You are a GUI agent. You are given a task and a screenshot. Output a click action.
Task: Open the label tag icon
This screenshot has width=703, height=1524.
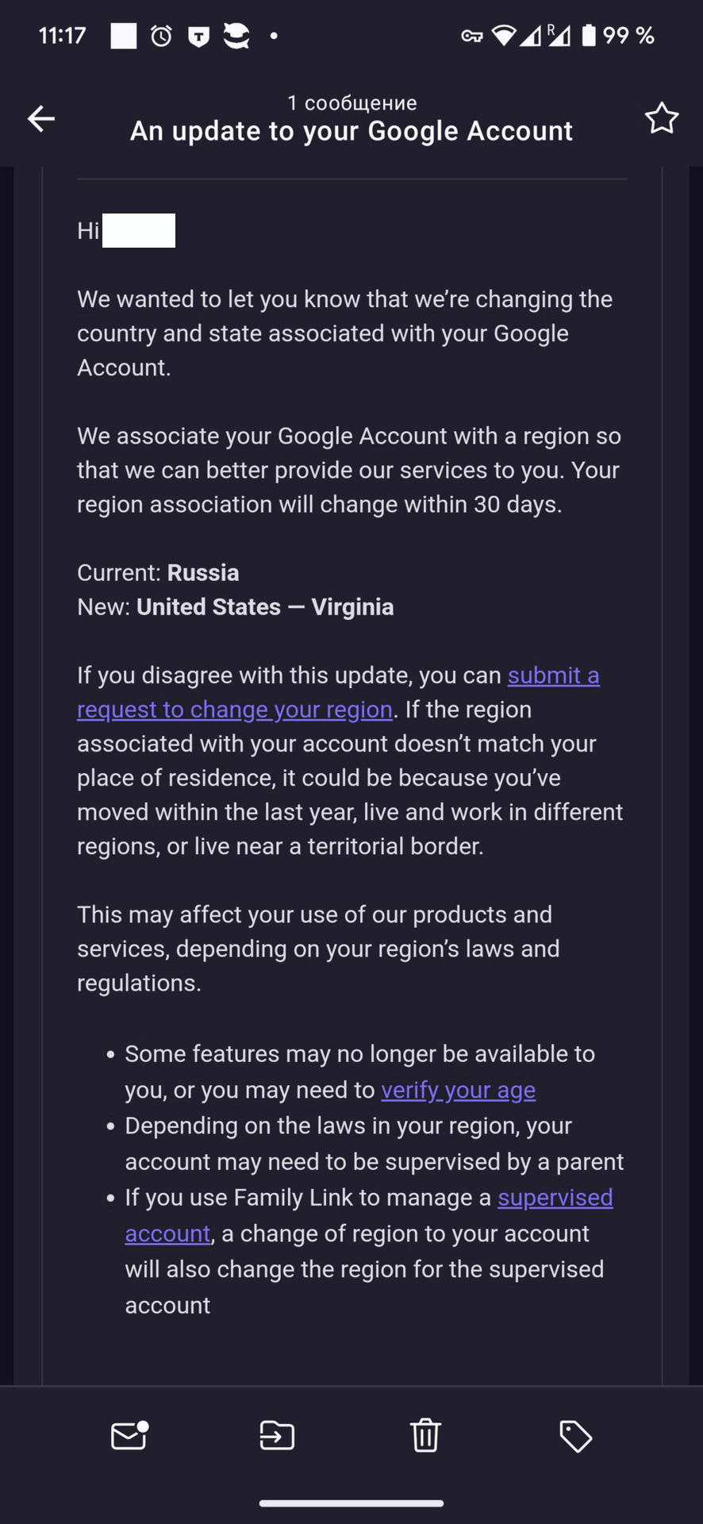[575, 1436]
